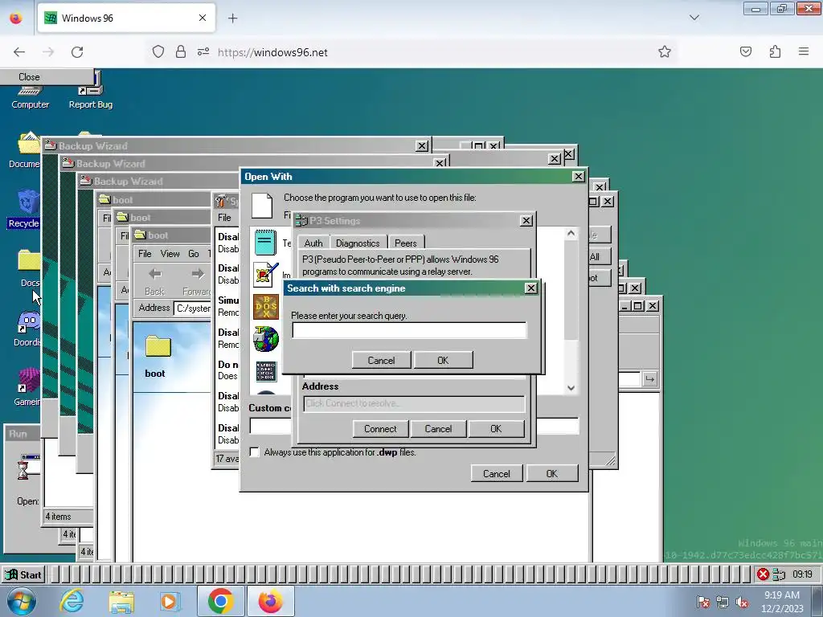The width and height of the screenshot is (823, 617).
Task: Click the '4 items' status bar text
Action: point(58,517)
